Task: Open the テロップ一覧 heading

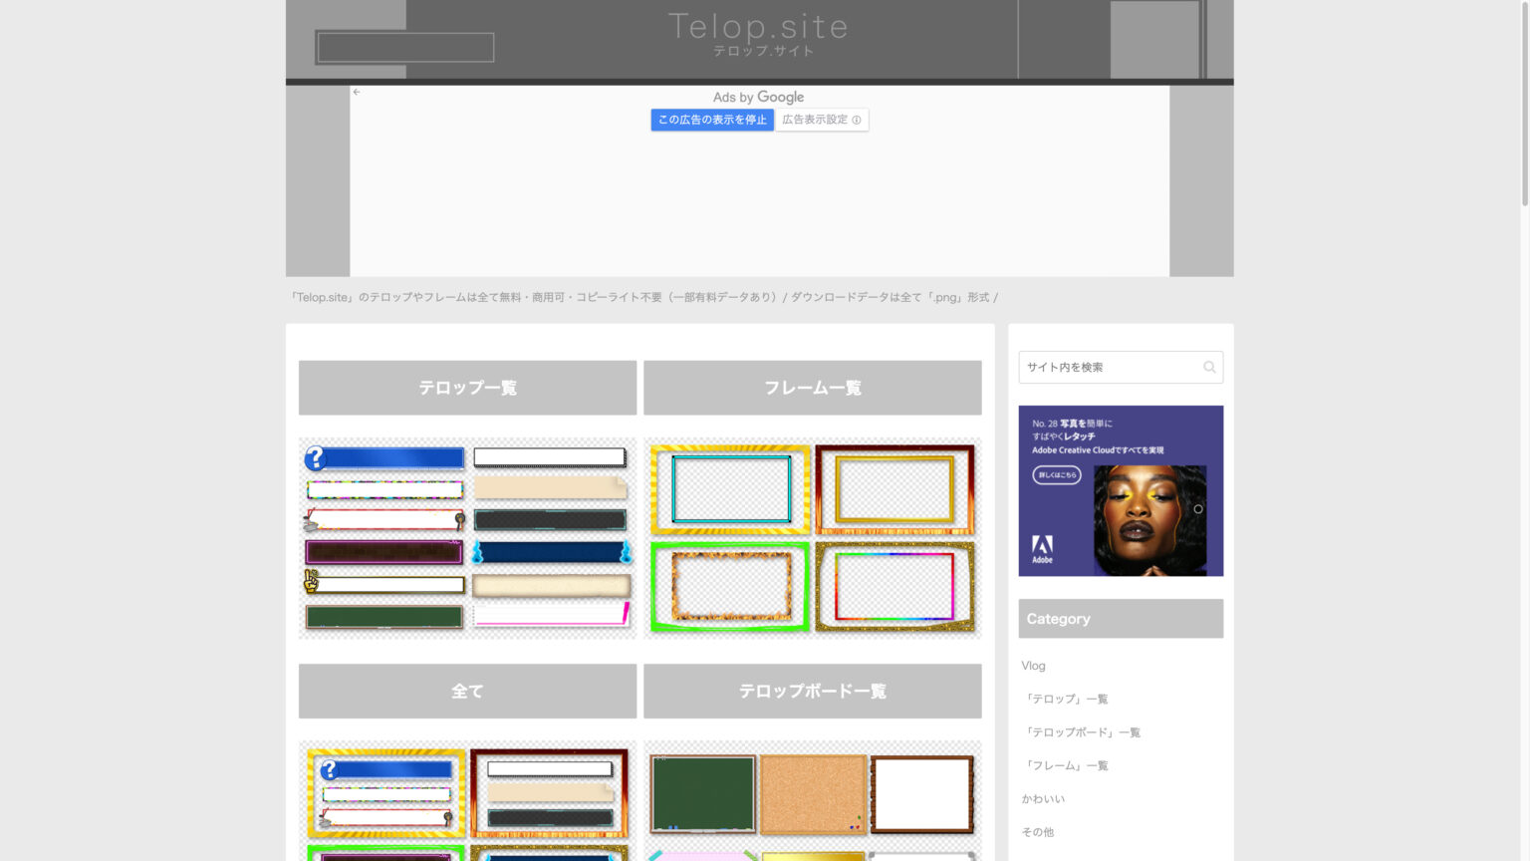Action: [x=467, y=388]
